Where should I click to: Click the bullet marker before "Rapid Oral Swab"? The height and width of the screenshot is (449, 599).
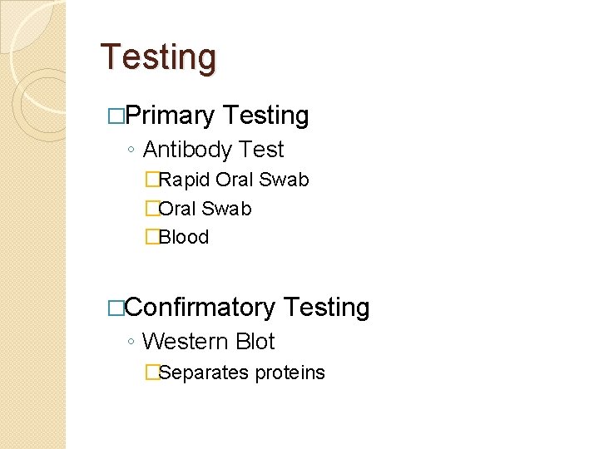[151, 180]
